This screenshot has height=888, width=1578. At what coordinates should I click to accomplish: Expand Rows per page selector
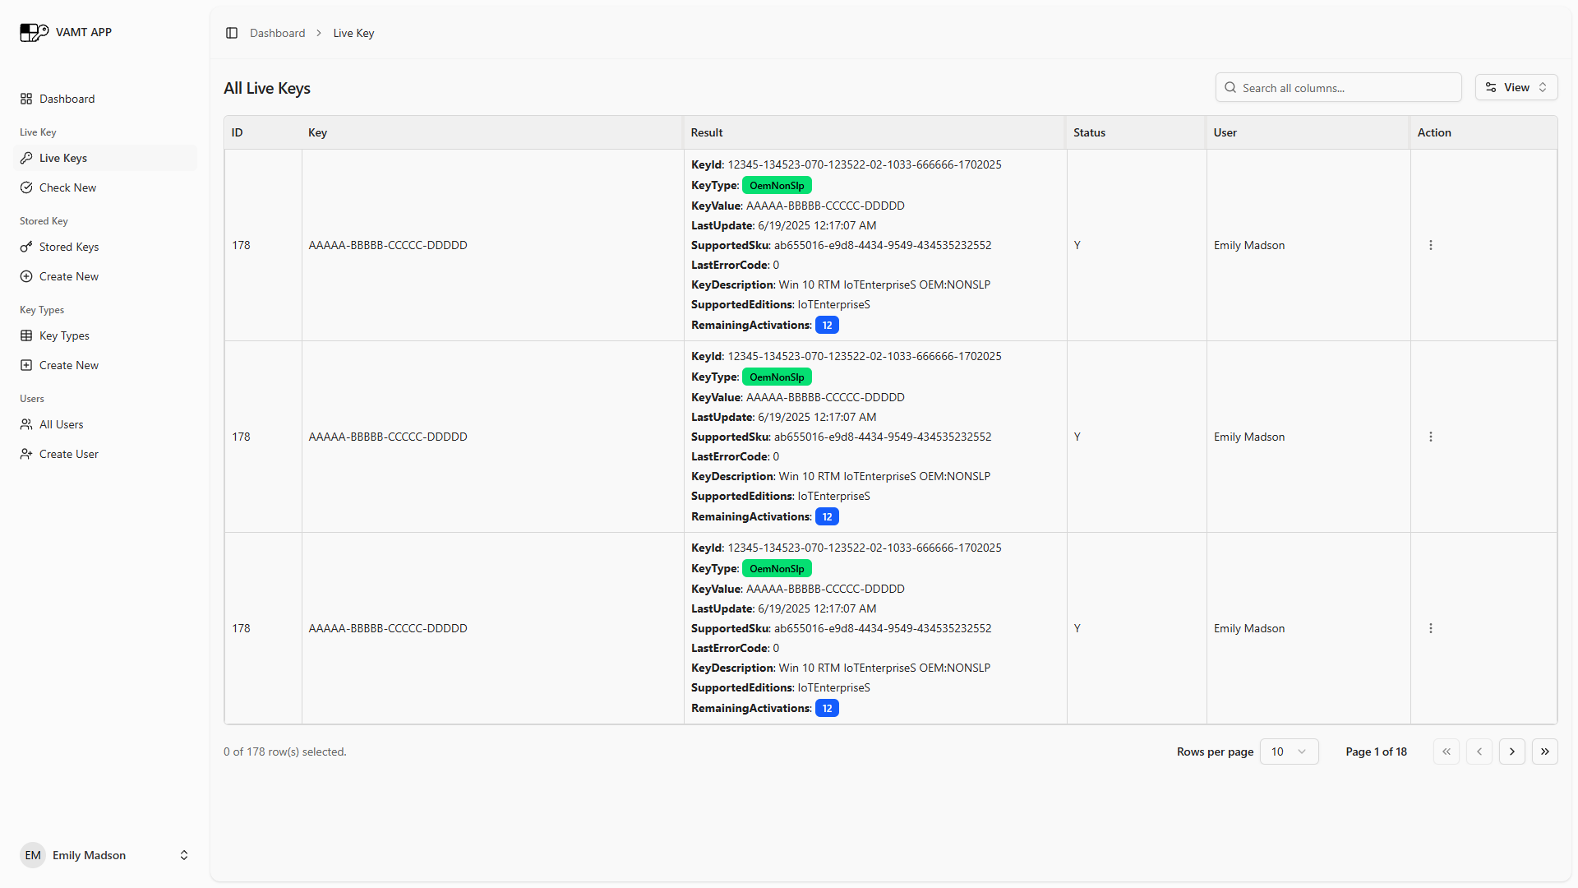coord(1288,752)
